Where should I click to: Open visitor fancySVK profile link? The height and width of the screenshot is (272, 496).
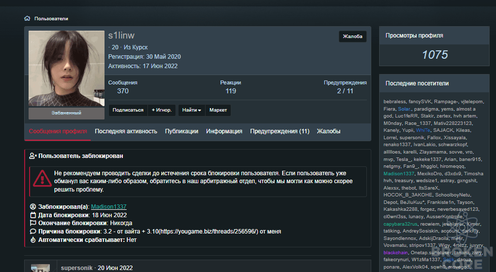[x=420, y=102]
